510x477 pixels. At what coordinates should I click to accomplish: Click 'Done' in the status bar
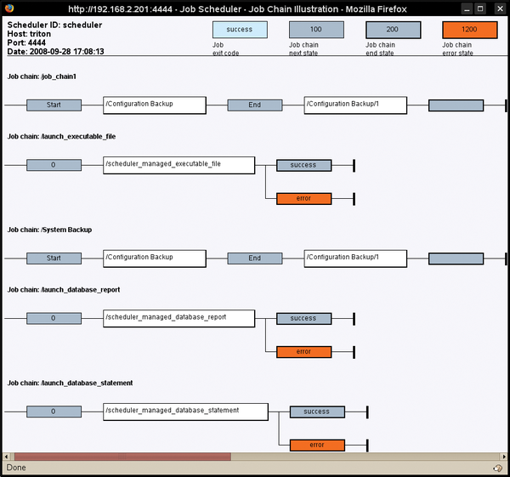tap(16, 468)
